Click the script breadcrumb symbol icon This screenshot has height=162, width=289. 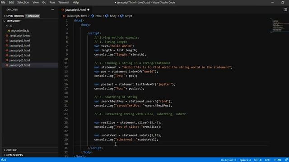coord(122,16)
